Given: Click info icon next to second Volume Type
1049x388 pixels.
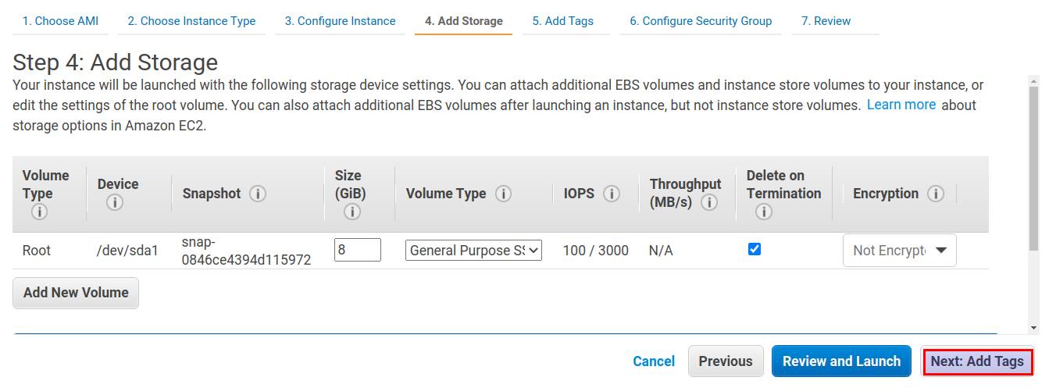Looking at the screenshot, I should click(504, 194).
